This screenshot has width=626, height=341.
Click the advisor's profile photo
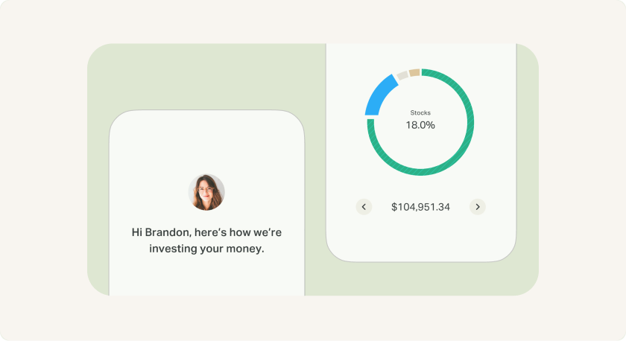point(206,192)
